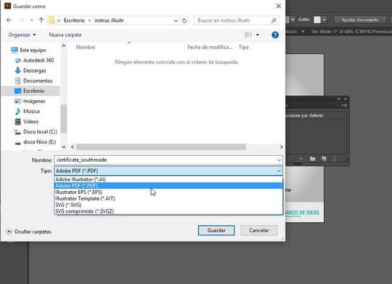The height and width of the screenshot is (284, 392).
Task: Sort by Nombre column header
Action: pyautogui.click(x=86, y=47)
